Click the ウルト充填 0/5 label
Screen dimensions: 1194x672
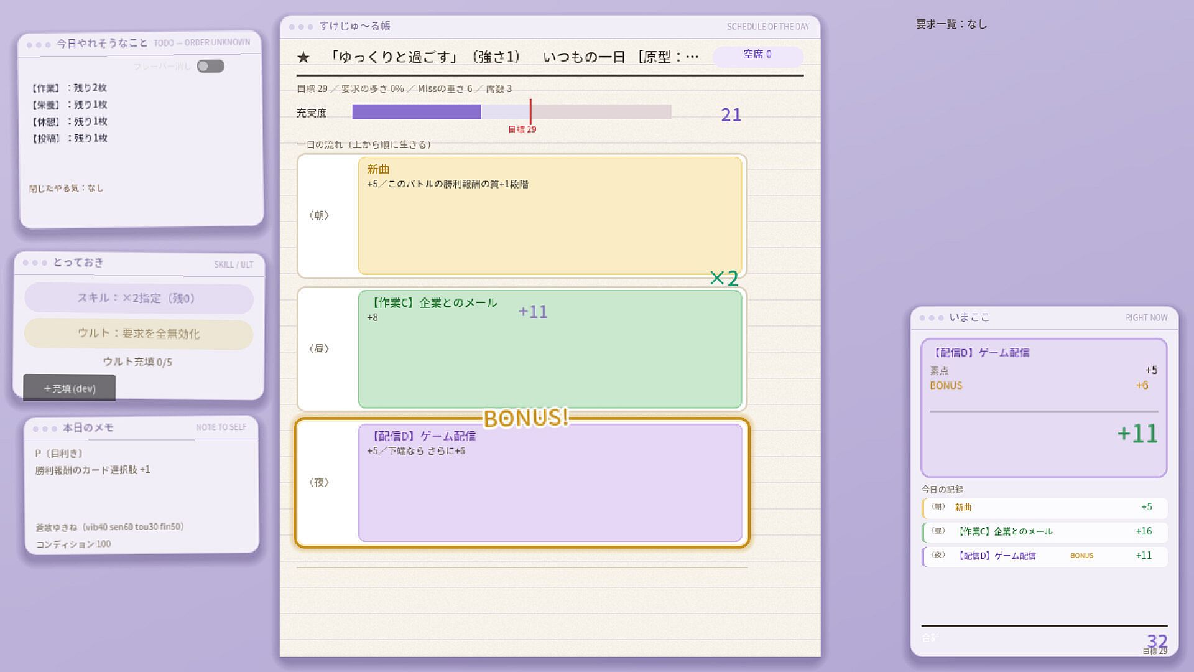click(x=137, y=362)
